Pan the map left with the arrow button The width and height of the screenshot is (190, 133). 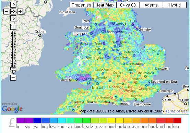(6, 12)
